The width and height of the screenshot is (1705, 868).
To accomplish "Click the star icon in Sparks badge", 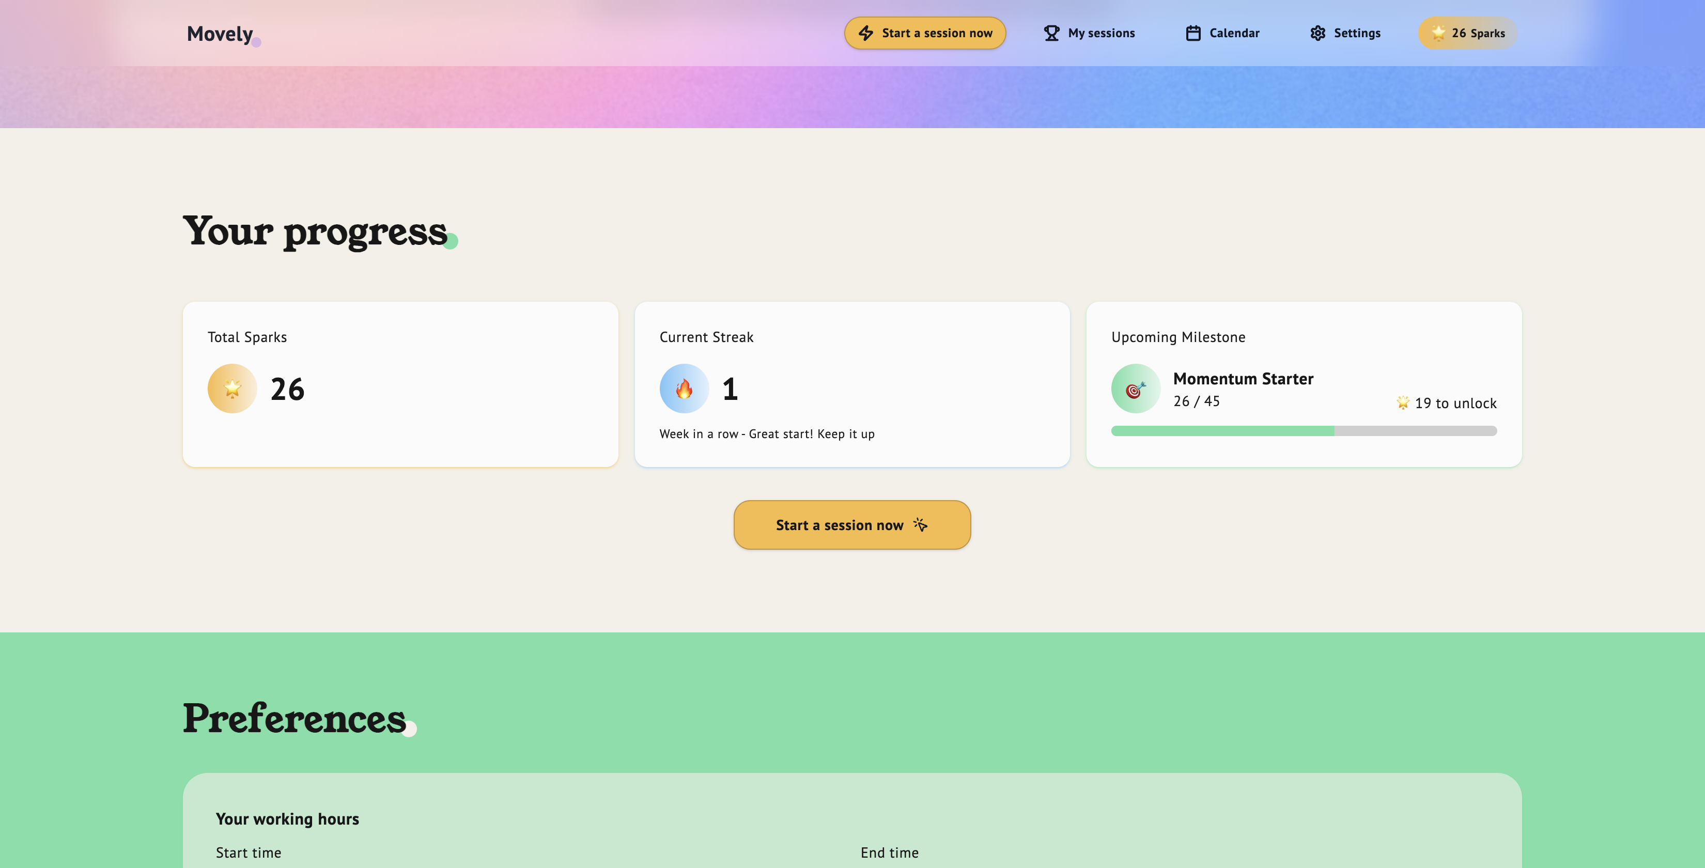I will click(1437, 33).
